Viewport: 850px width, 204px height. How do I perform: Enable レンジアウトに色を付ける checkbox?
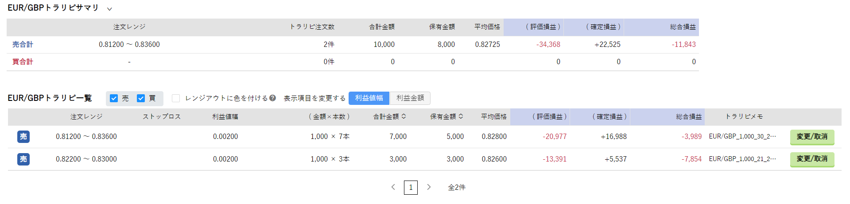176,98
